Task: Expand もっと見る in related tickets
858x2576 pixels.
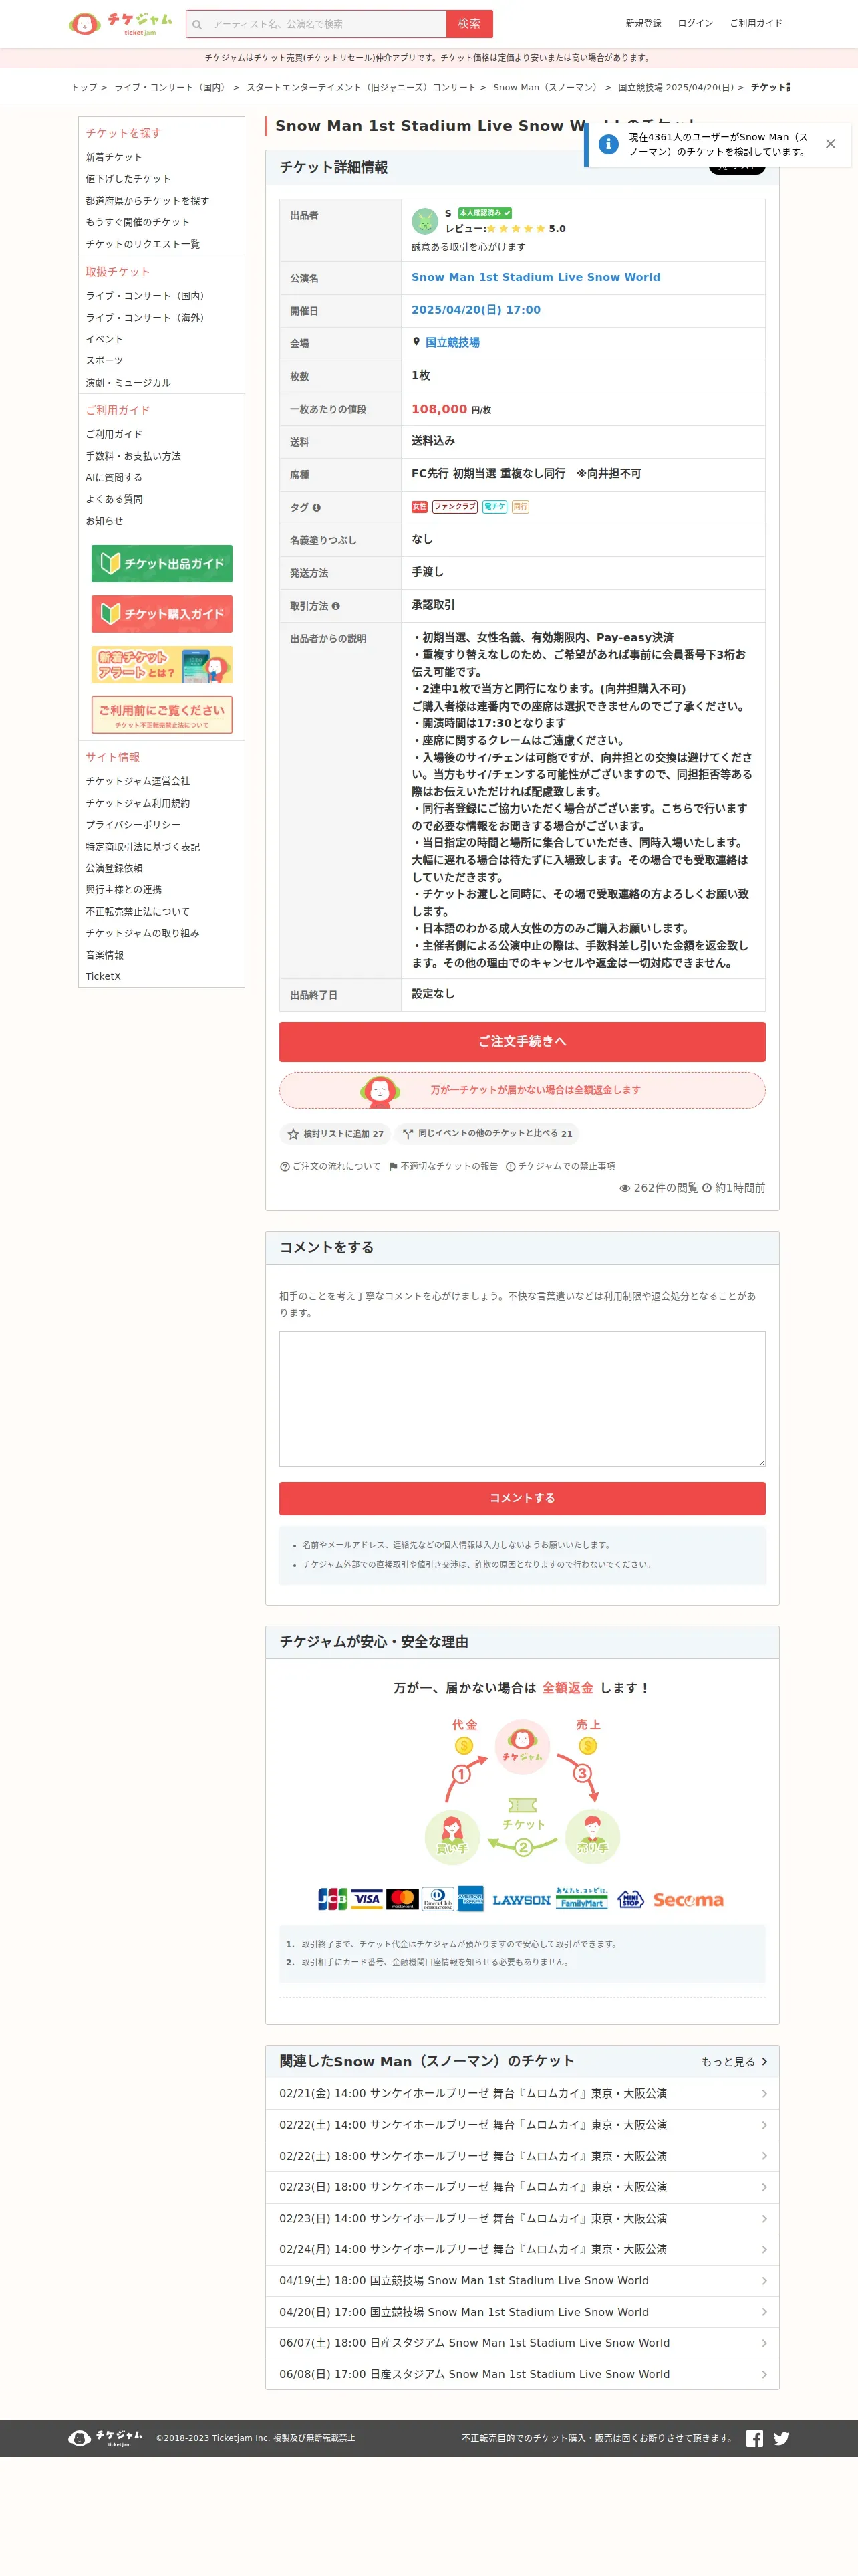Action: [734, 2062]
